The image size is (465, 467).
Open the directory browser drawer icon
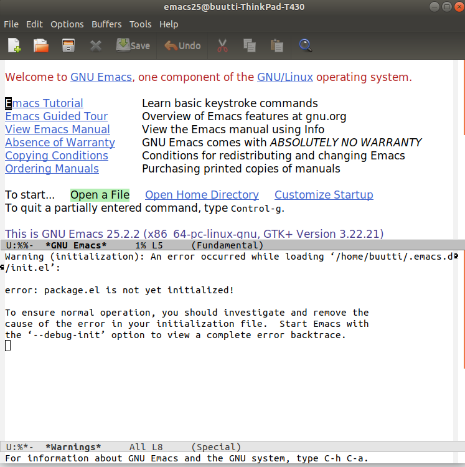pyautogui.click(x=68, y=45)
